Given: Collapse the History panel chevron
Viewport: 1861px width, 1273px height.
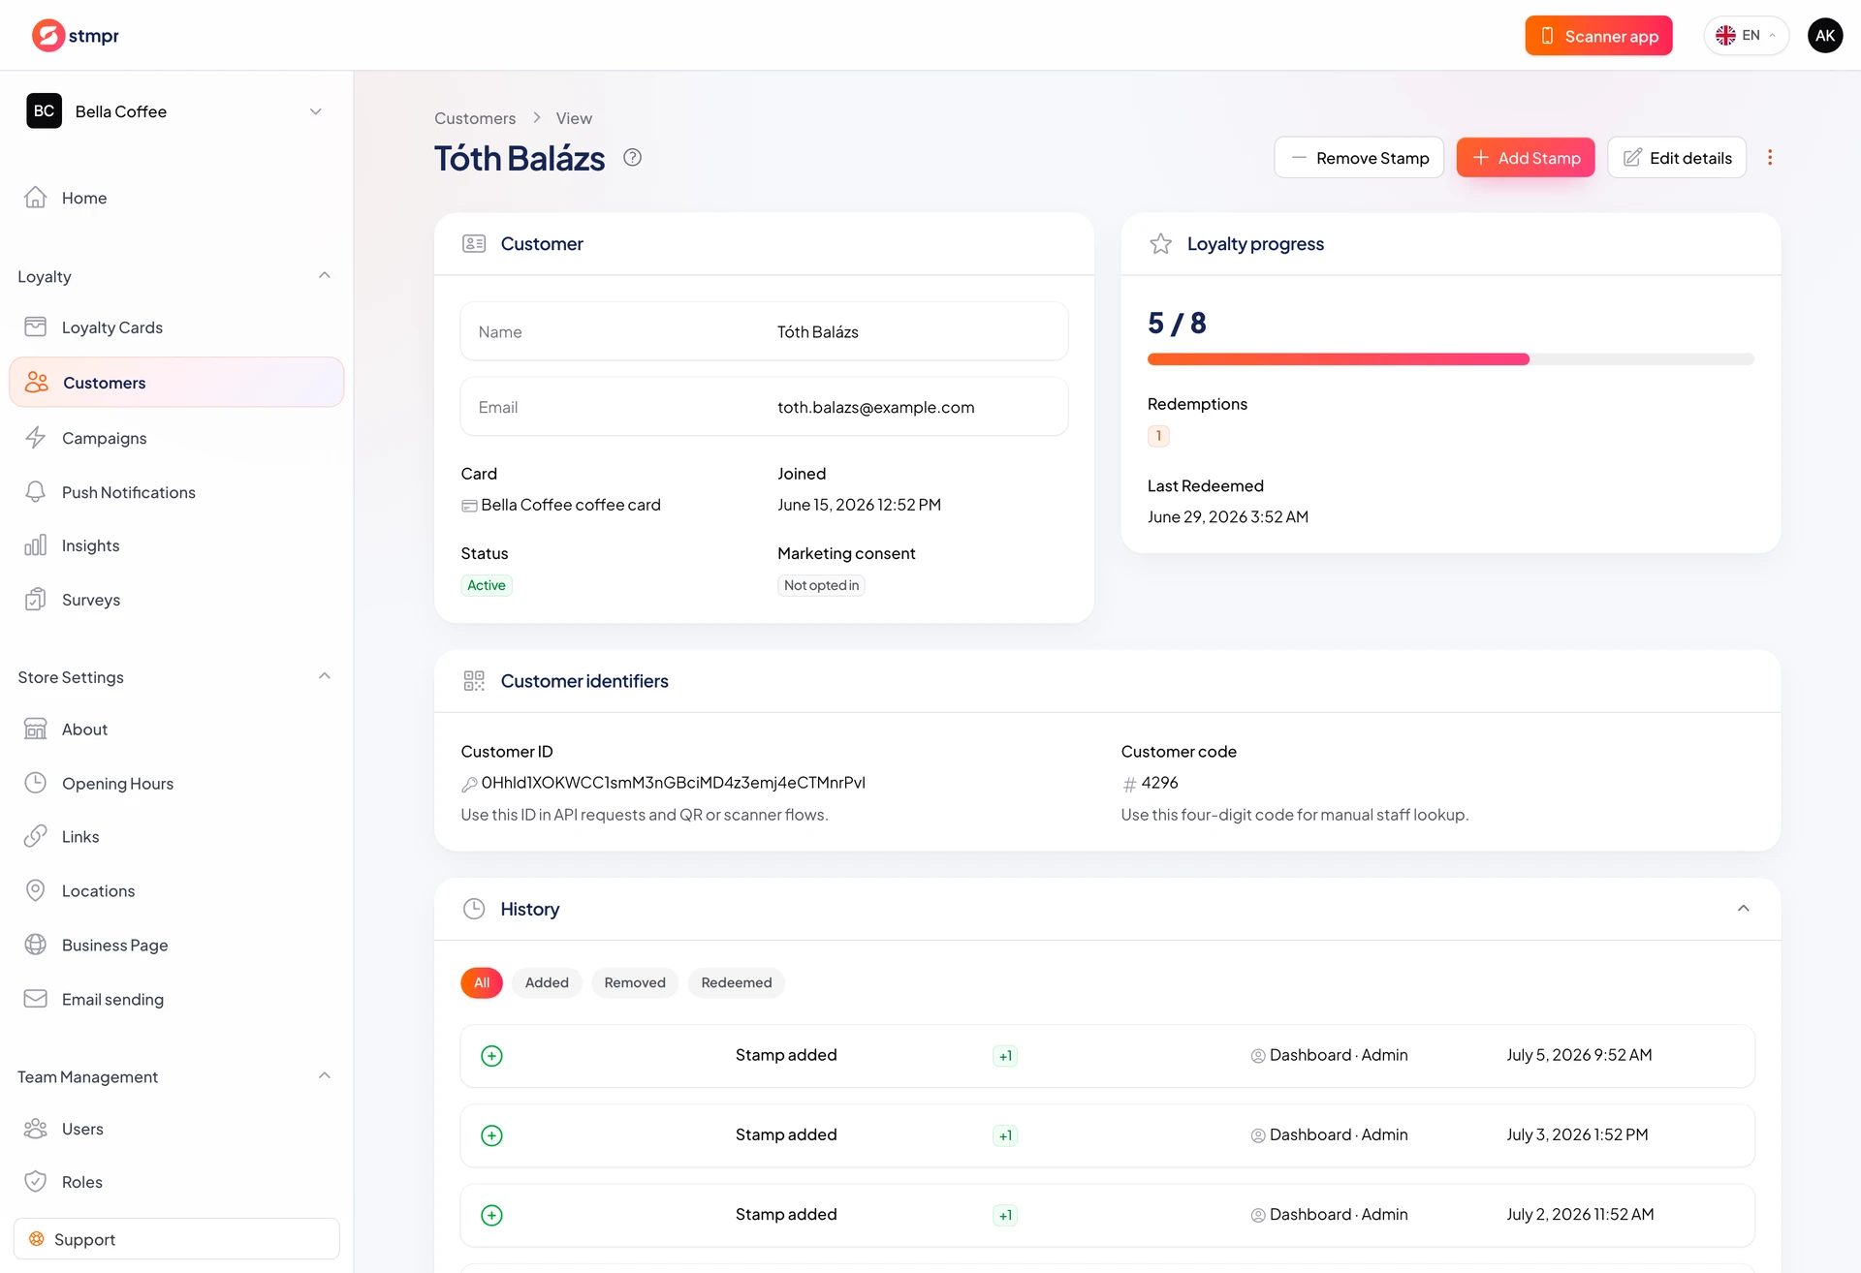Looking at the screenshot, I should tap(1743, 909).
